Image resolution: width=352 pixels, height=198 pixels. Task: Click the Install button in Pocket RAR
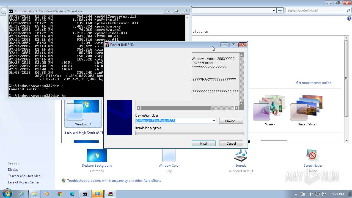[x=204, y=144]
